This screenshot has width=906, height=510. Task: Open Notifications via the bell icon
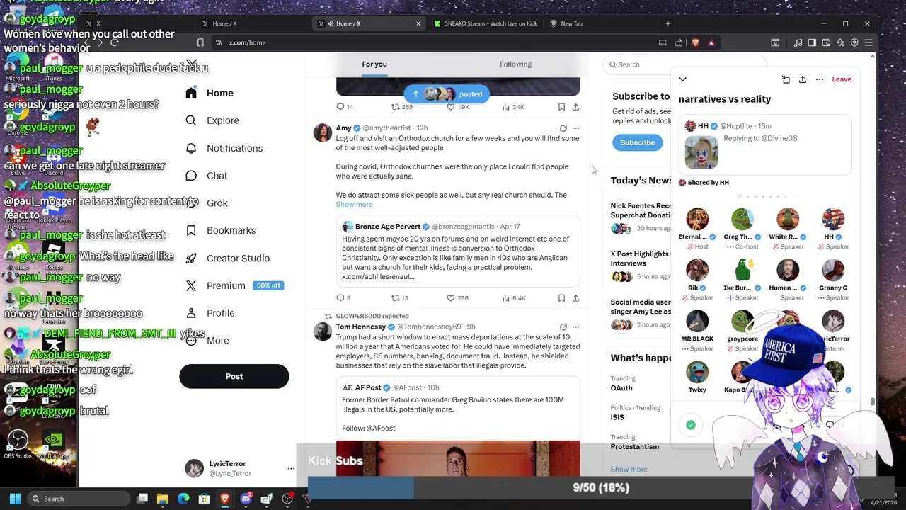click(191, 148)
